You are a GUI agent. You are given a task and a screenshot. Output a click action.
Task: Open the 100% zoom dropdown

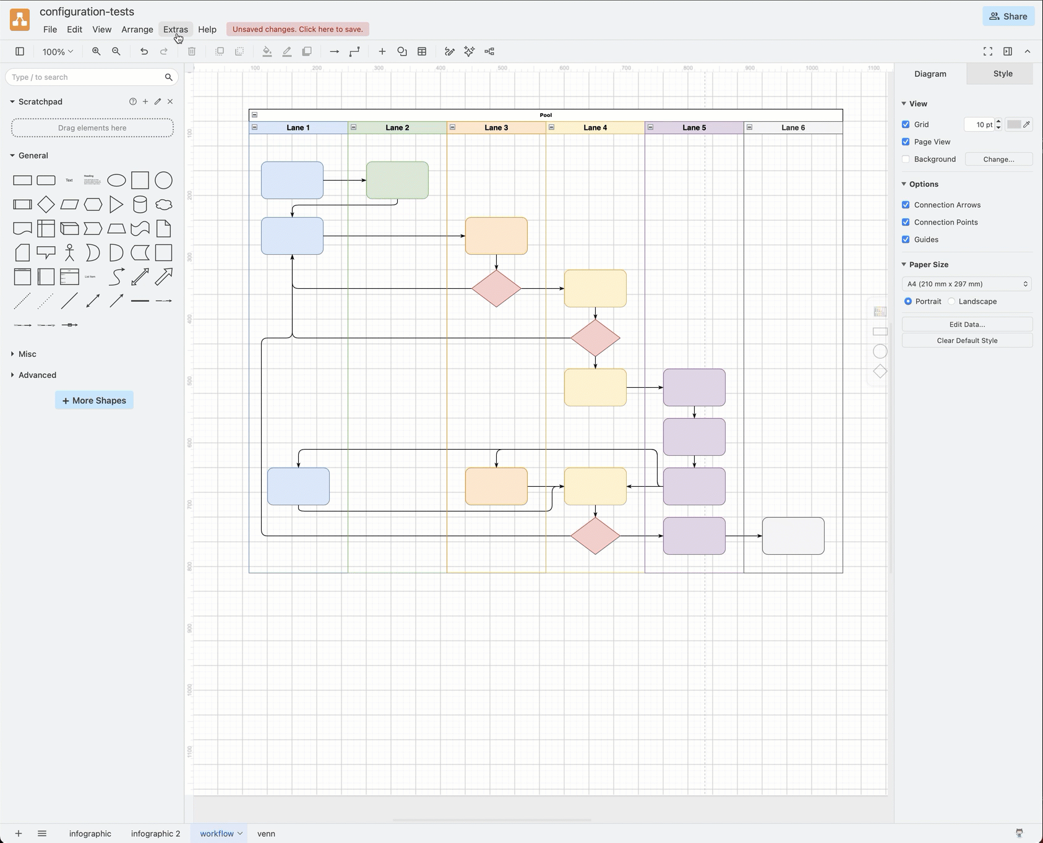click(x=58, y=51)
